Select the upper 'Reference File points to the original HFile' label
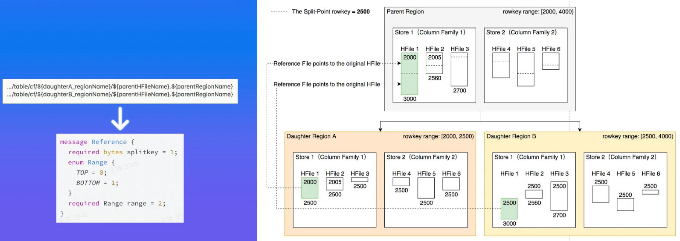This screenshot has height=241, width=680. (x=326, y=64)
